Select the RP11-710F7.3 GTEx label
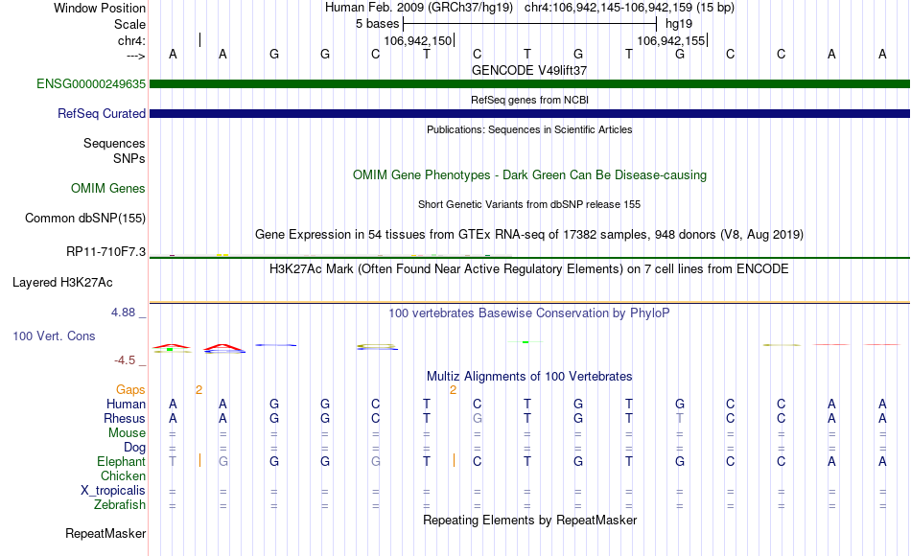This screenshot has height=556, width=911. click(x=105, y=251)
